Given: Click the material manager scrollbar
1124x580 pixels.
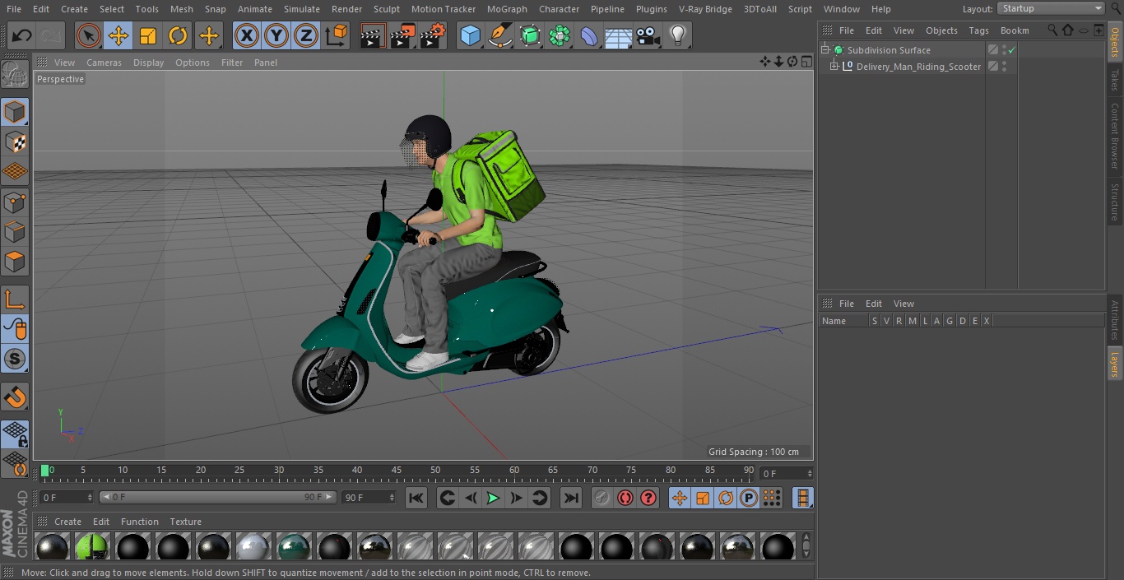Looking at the screenshot, I should point(806,545).
